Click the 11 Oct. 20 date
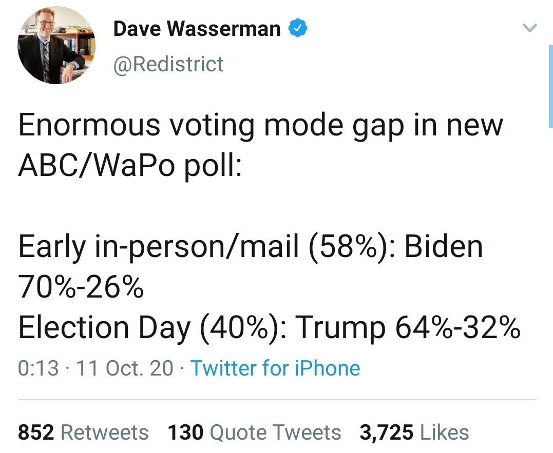Image resolution: width=553 pixels, height=453 pixels. click(125, 368)
